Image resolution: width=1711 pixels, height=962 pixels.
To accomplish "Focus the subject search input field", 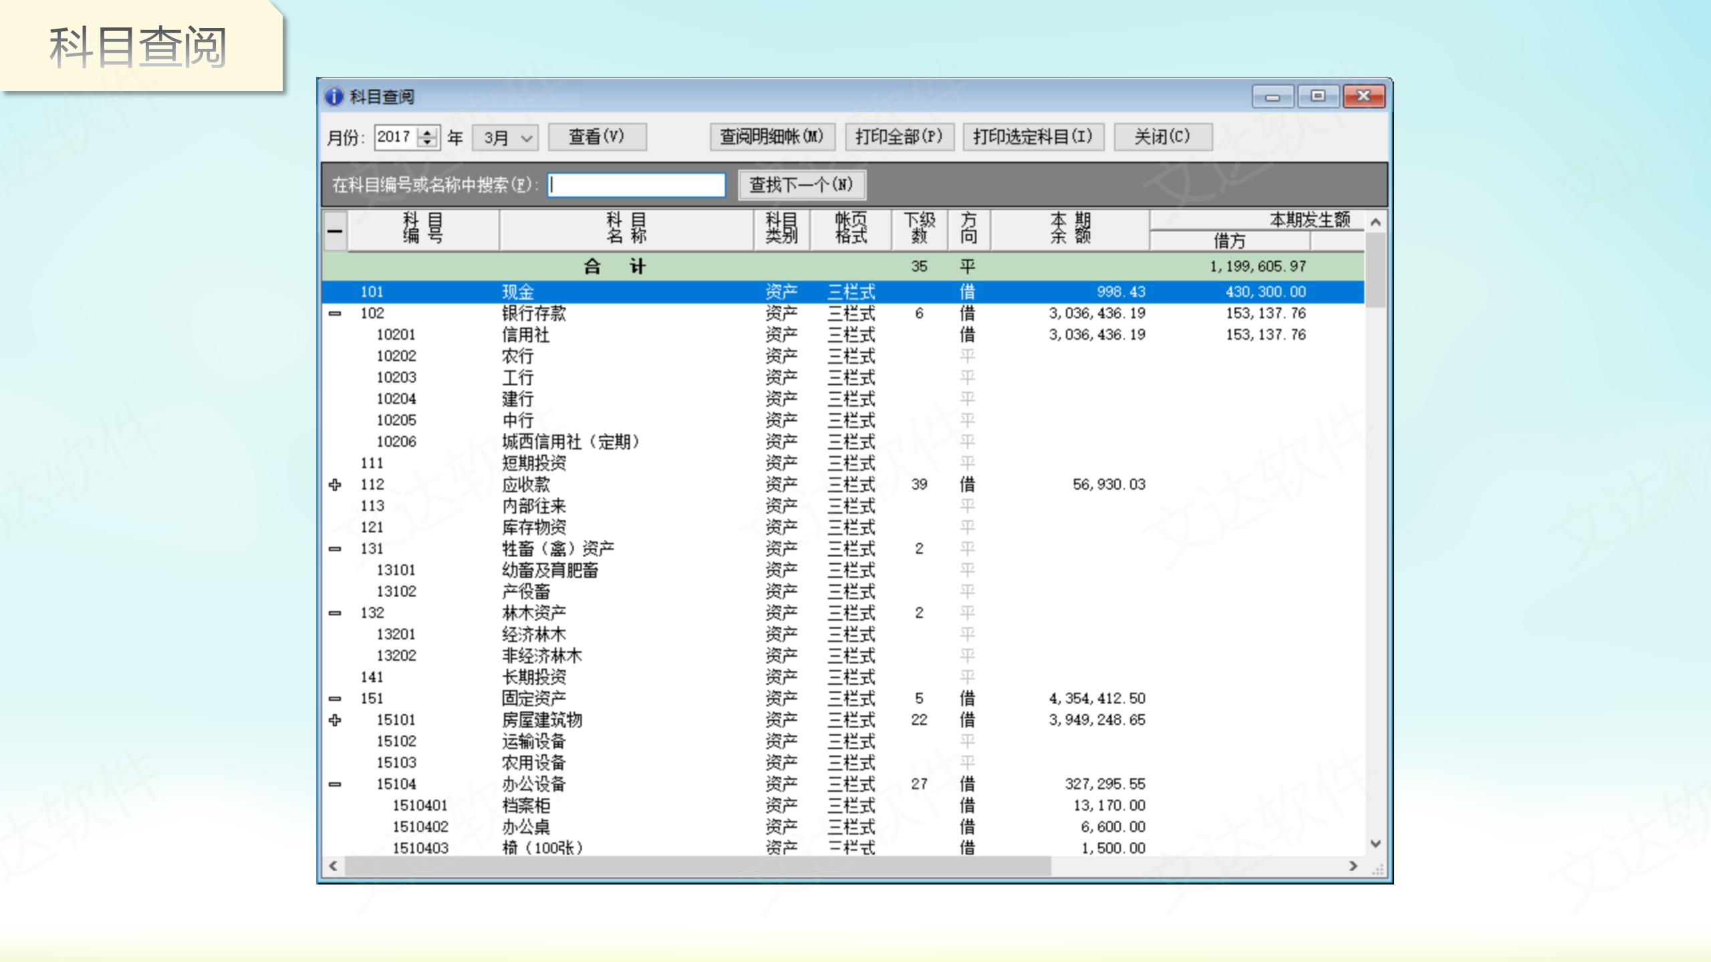I will (636, 185).
